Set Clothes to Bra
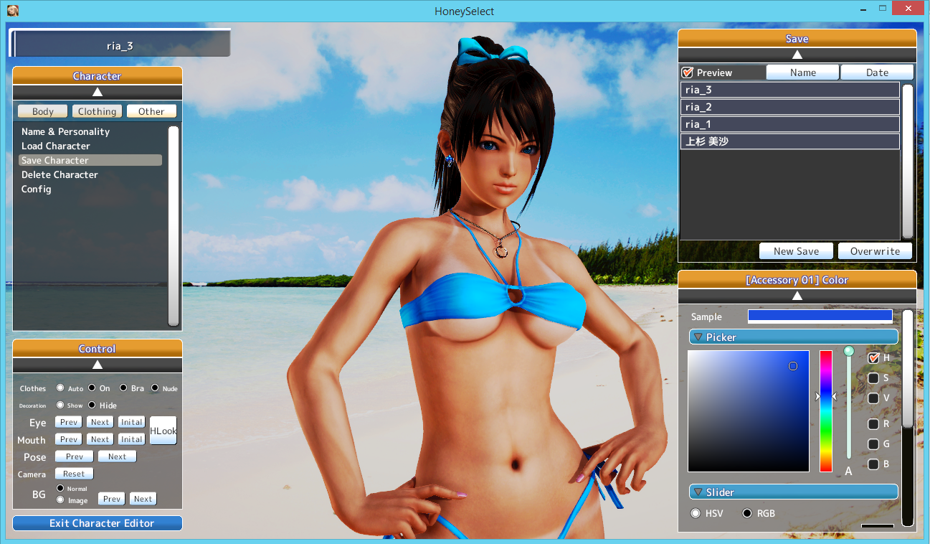This screenshot has width=930, height=544. pos(123,388)
